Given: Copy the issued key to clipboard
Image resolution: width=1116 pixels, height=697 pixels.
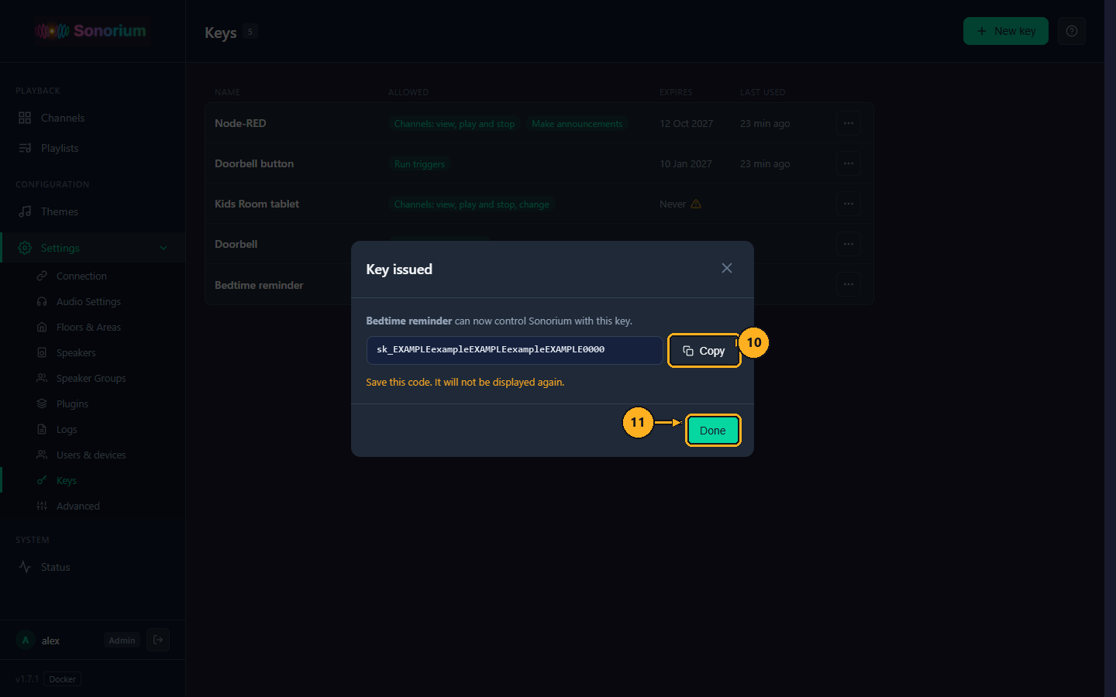Looking at the screenshot, I should (704, 351).
